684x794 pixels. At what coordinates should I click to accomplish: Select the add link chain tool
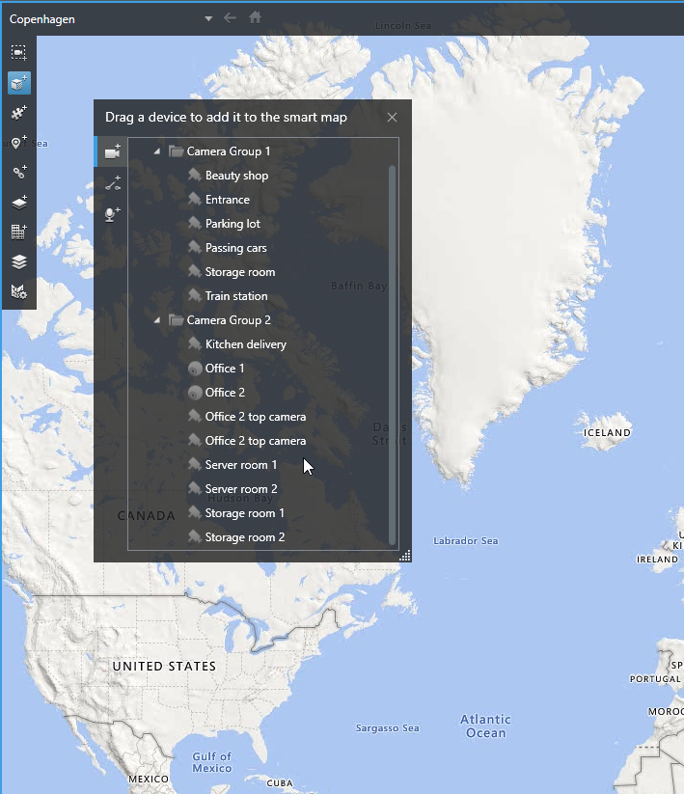click(x=18, y=173)
